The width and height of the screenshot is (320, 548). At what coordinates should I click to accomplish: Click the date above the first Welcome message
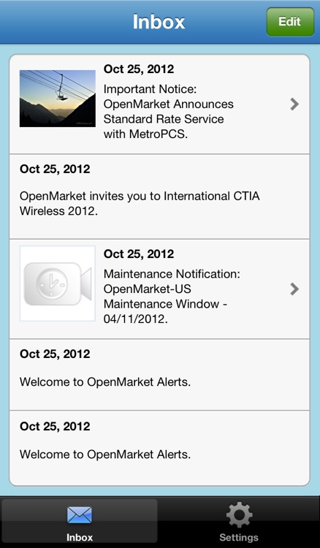(55, 354)
